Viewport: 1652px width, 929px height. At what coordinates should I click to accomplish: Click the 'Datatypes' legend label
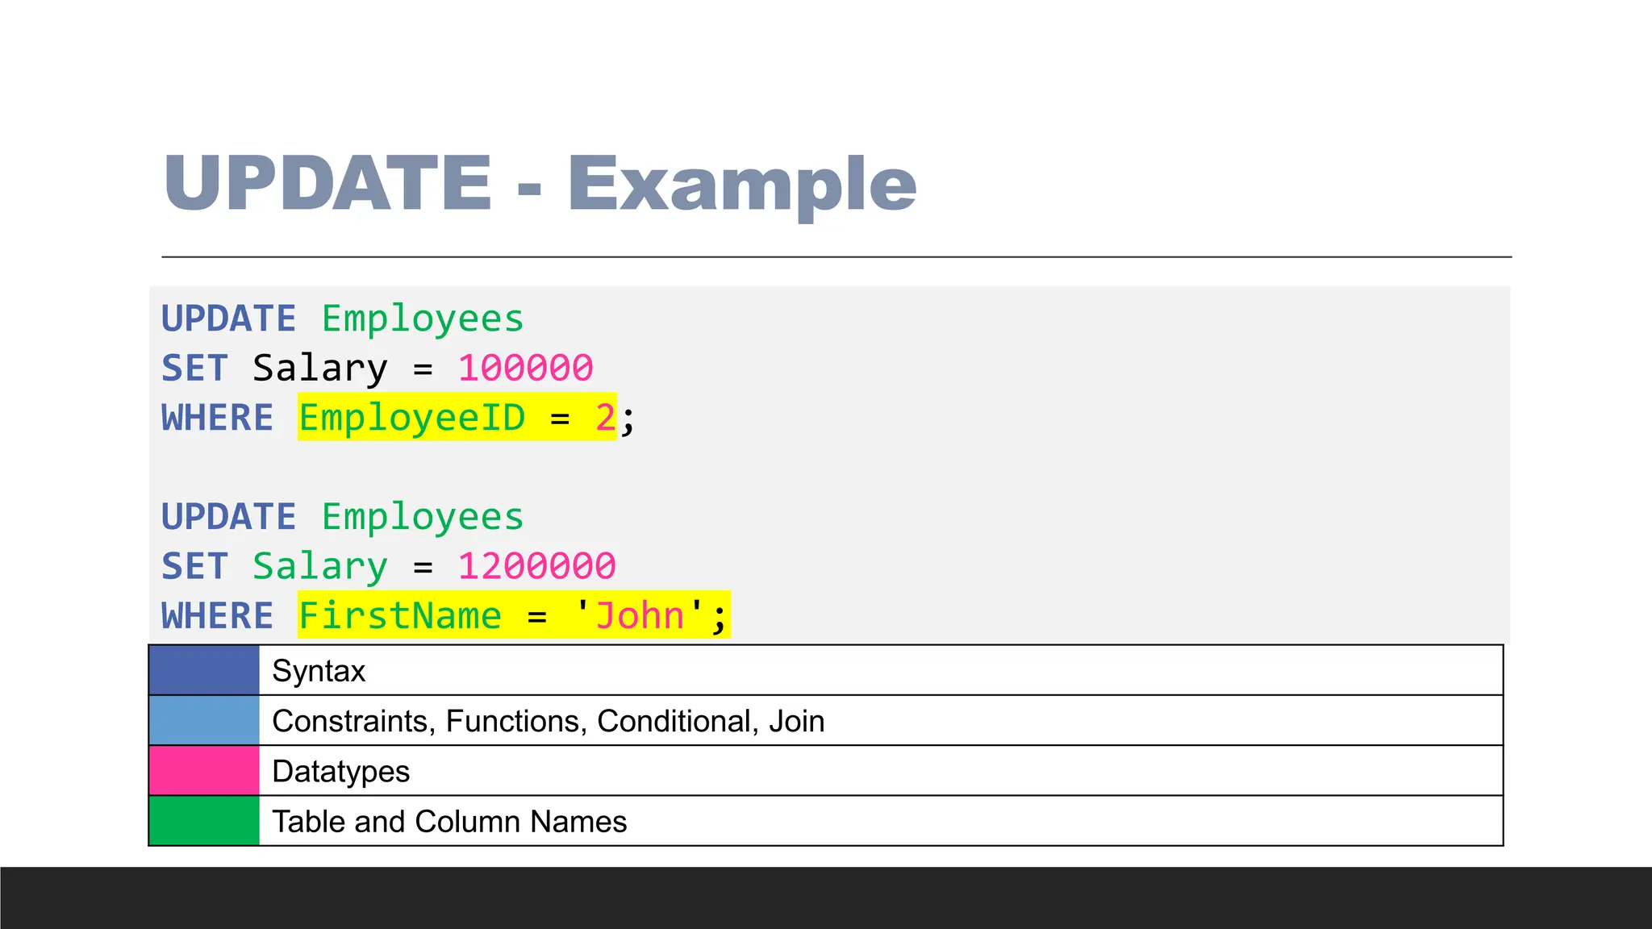(x=341, y=772)
